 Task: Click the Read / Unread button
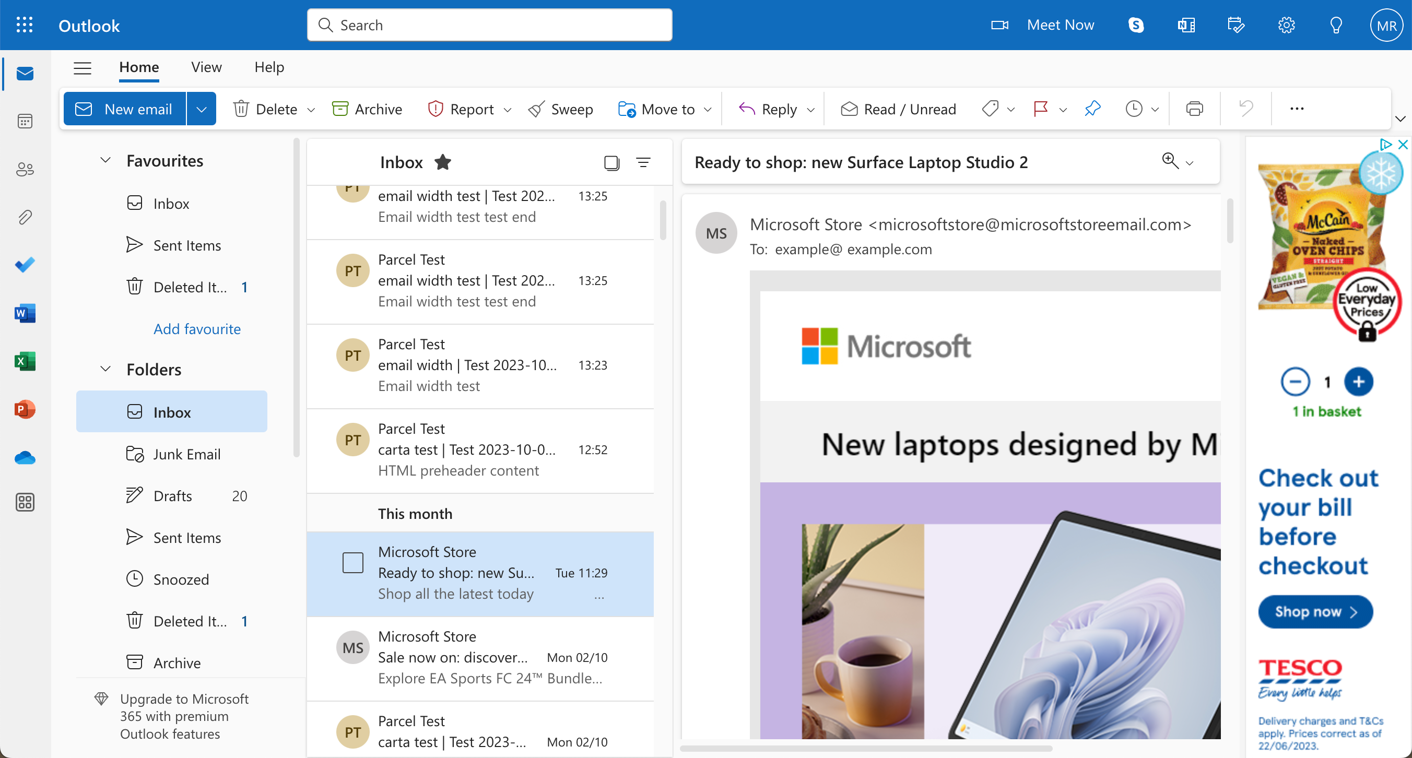[898, 109]
